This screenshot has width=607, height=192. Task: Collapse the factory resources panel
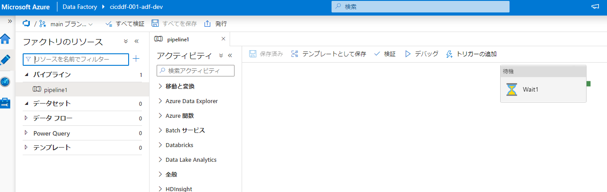click(x=137, y=41)
